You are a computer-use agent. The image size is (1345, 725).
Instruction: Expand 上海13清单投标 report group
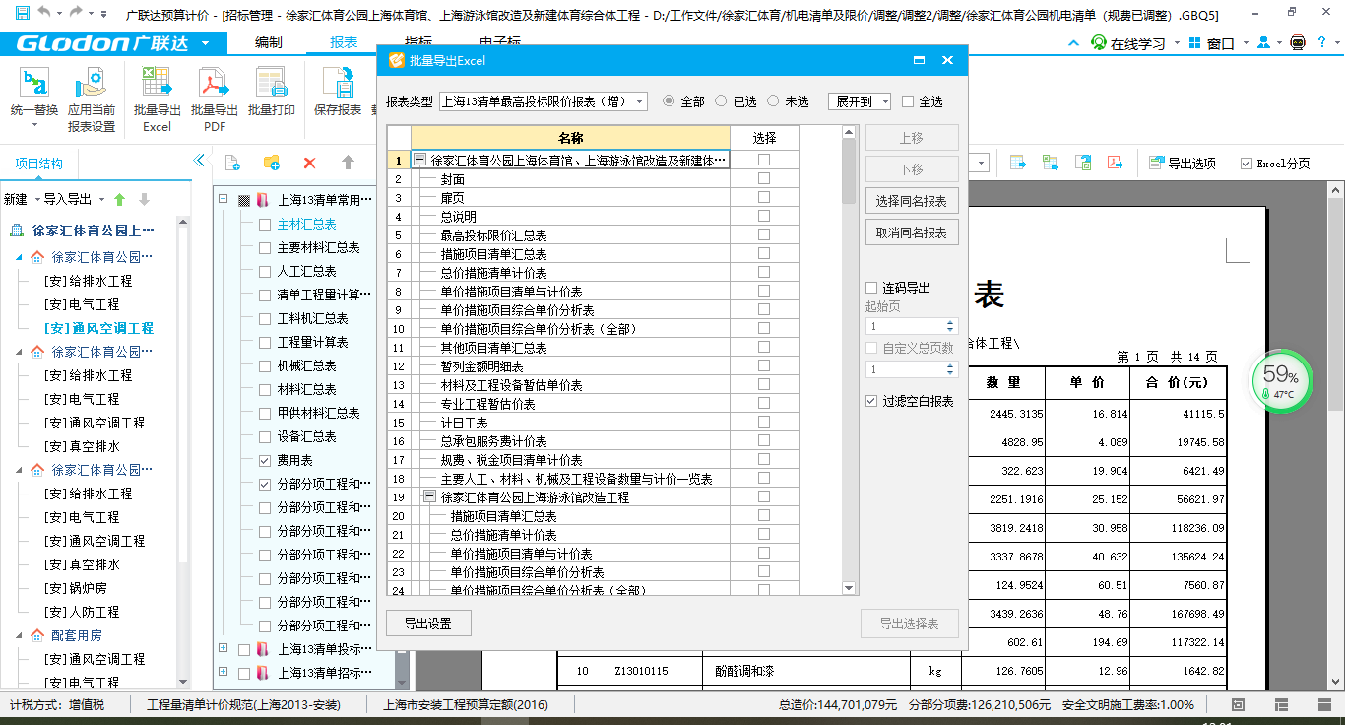pos(224,648)
